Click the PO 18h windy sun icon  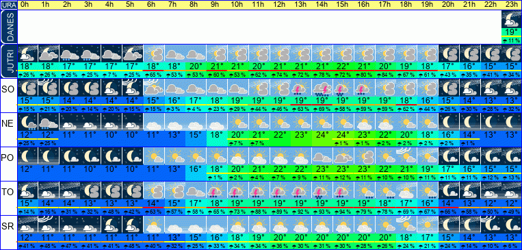tap(406, 156)
